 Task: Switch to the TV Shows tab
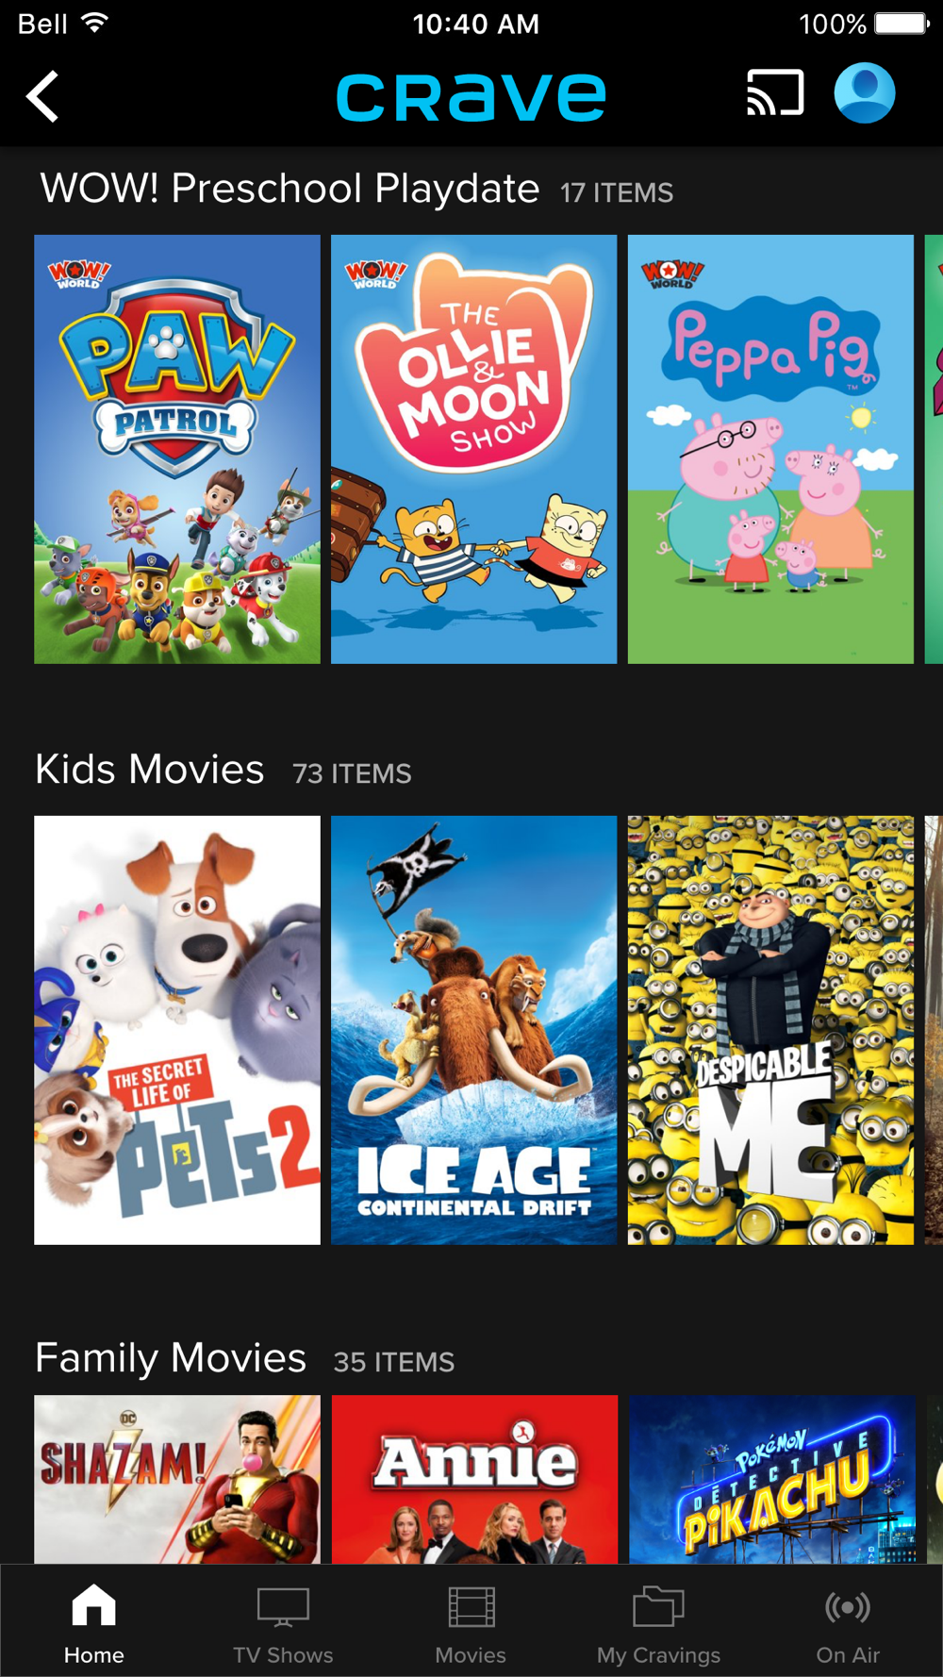tap(283, 1623)
